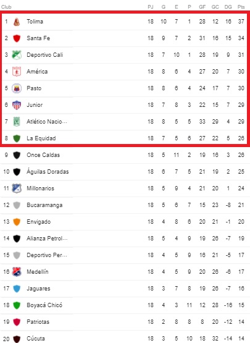This screenshot has height=343, width=250.
Task: Select the Cúcuta row at the bottom
Action: (125, 338)
